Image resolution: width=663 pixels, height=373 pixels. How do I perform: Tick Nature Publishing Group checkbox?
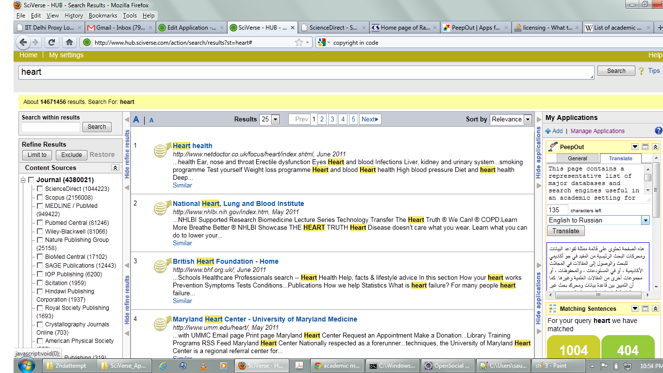(40, 240)
